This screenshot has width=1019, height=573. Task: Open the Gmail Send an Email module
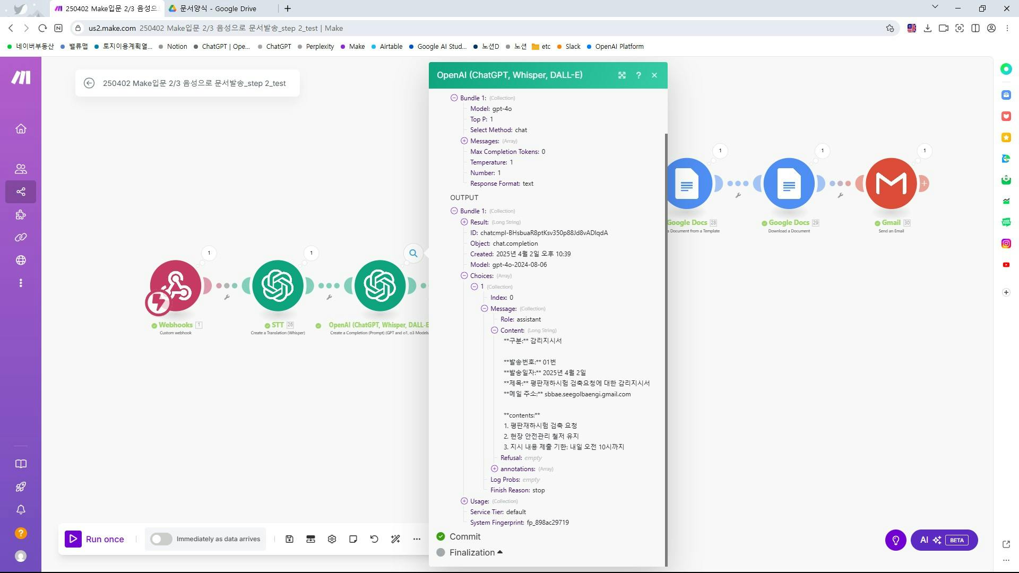coord(891,184)
